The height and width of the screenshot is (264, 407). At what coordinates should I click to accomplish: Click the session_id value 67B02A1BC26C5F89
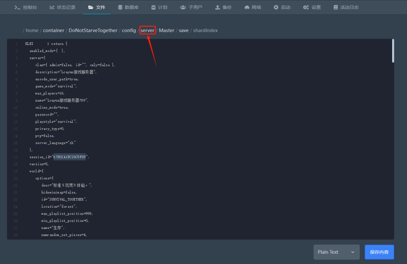[69, 157]
